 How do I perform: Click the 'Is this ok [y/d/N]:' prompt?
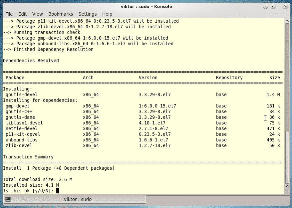click(28, 191)
